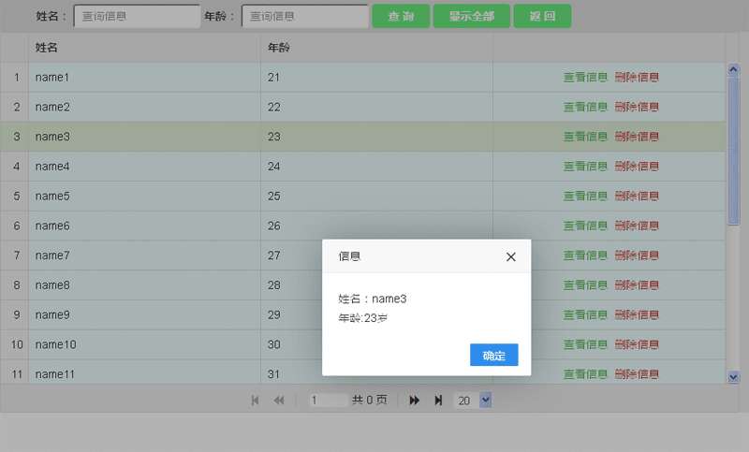This screenshot has width=749, height=452.
Task: Click the 年龄 column header
Action: point(278,48)
